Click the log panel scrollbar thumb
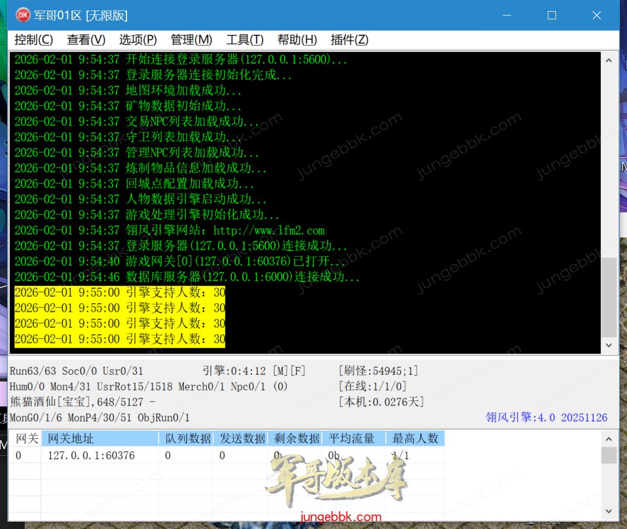 (x=609, y=297)
